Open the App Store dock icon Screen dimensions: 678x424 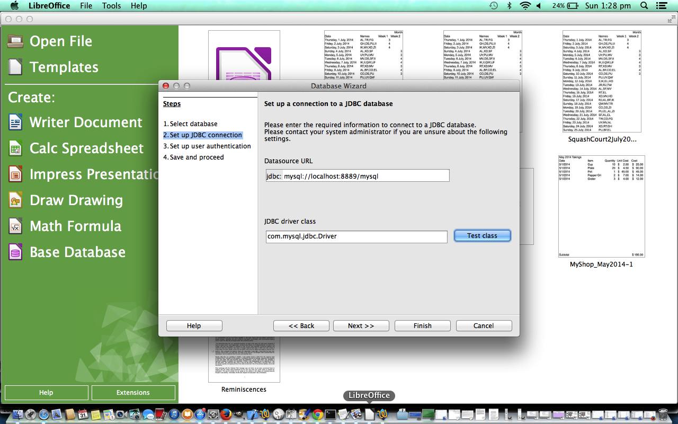point(200,414)
